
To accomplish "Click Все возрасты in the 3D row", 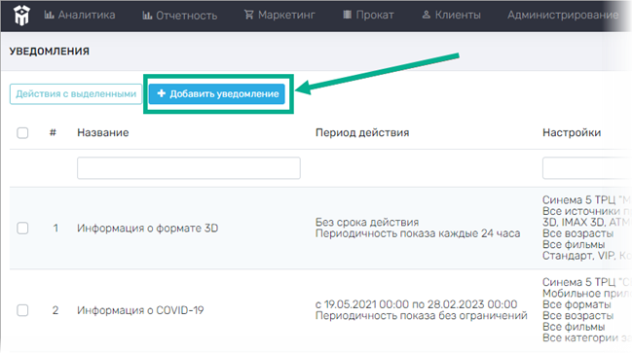I will pos(577,233).
